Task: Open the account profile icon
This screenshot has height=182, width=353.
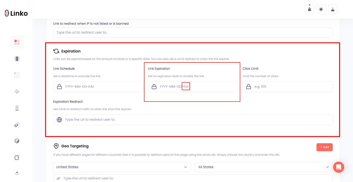Action: click(x=333, y=9)
